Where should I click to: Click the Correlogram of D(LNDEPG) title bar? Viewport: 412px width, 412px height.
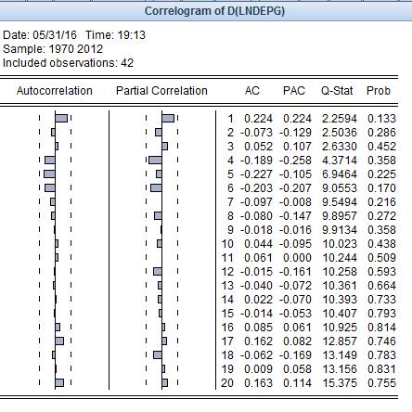[x=206, y=11]
